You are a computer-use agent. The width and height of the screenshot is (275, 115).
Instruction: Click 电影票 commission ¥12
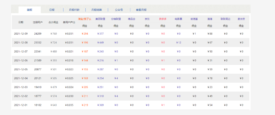[x=179, y=43]
